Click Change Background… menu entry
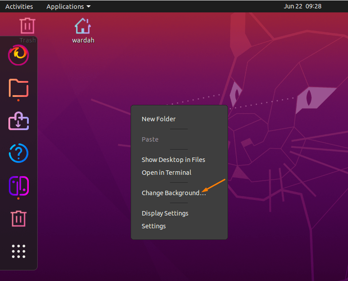The width and height of the screenshot is (348, 281). click(174, 193)
